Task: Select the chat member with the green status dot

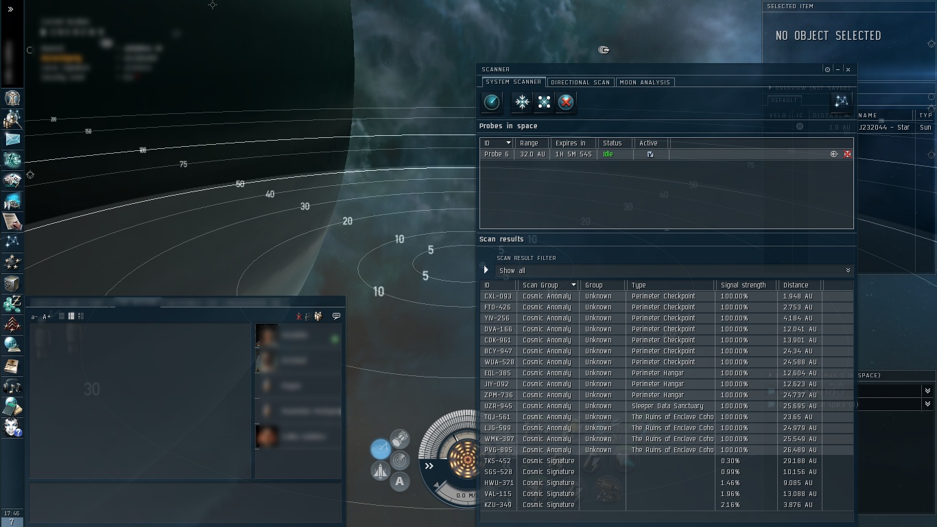Action: pyautogui.click(x=298, y=336)
